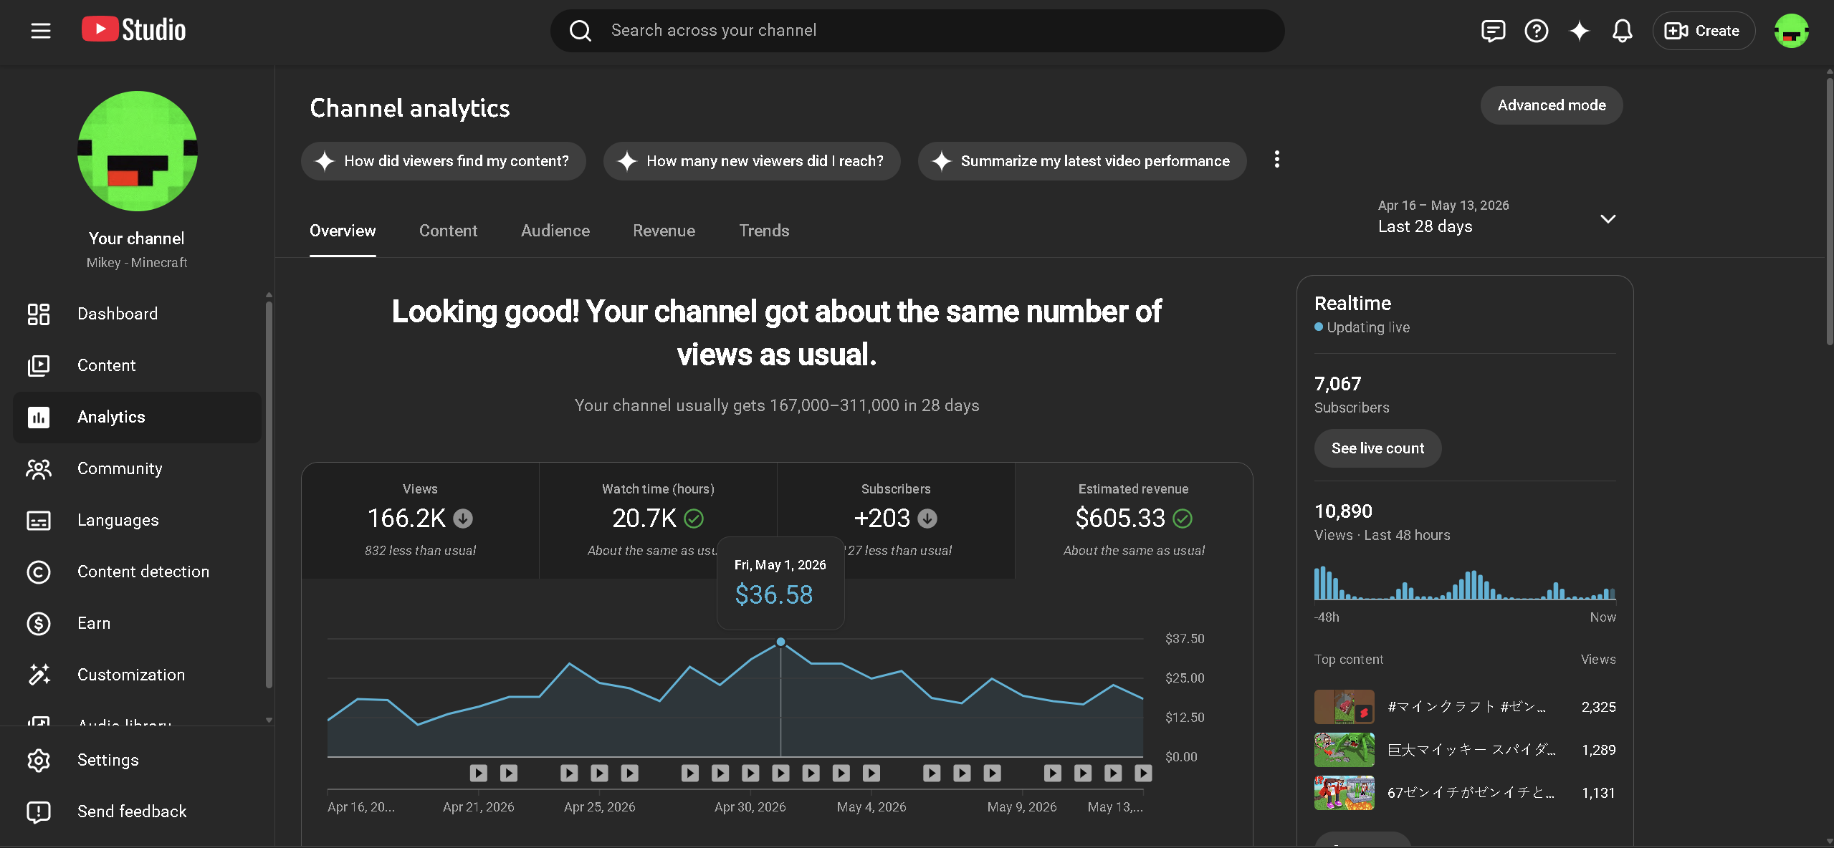Click the Advanced mode button
This screenshot has height=848, width=1834.
pyautogui.click(x=1551, y=105)
